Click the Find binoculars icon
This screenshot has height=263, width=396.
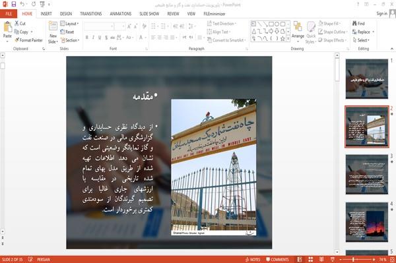pyautogui.click(x=354, y=24)
